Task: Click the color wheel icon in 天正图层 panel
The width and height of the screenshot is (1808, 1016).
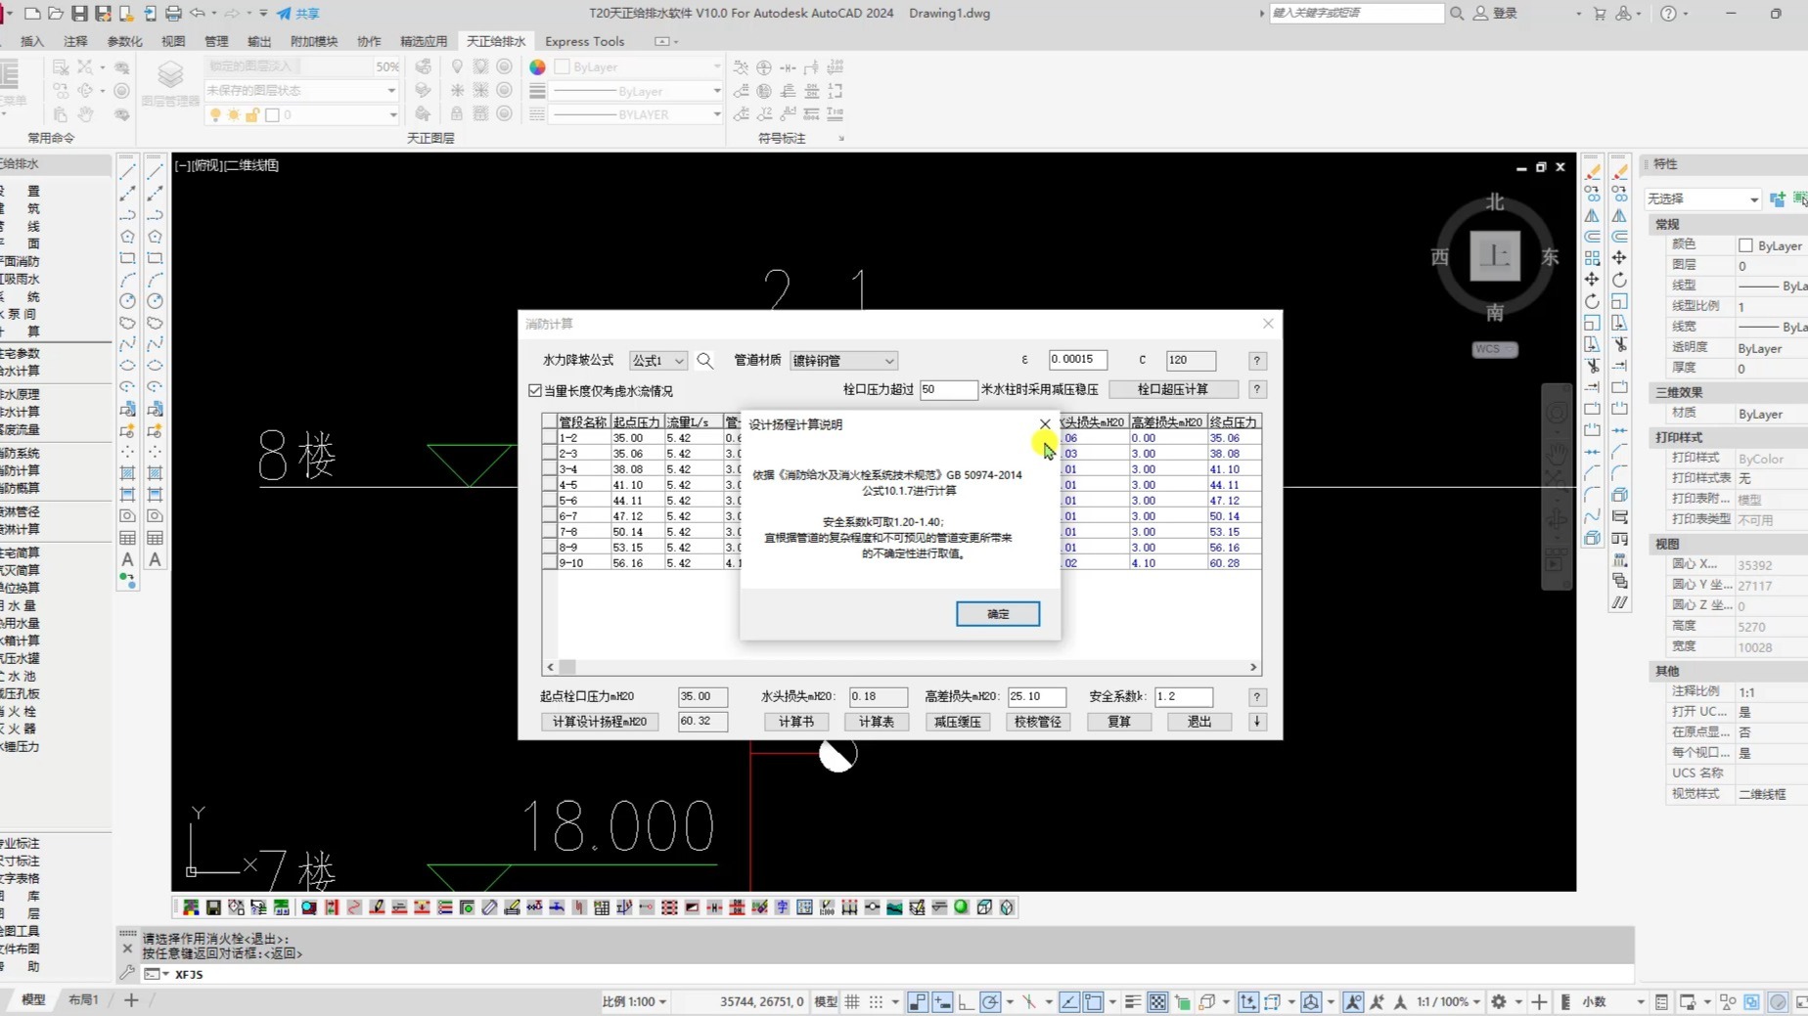Action: pyautogui.click(x=537, y=67)
